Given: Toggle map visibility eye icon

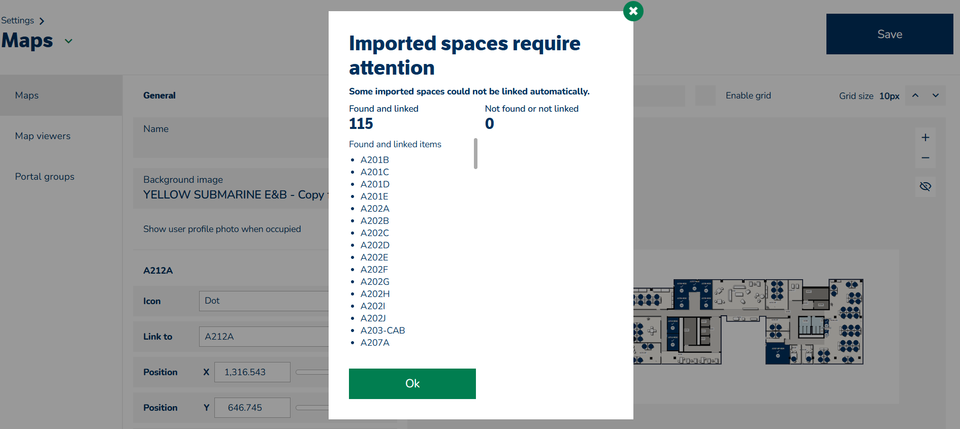Looking at the screenshot, I should click(925, 186).
